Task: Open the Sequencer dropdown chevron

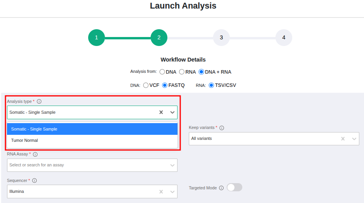Action: tap(172, 192)
